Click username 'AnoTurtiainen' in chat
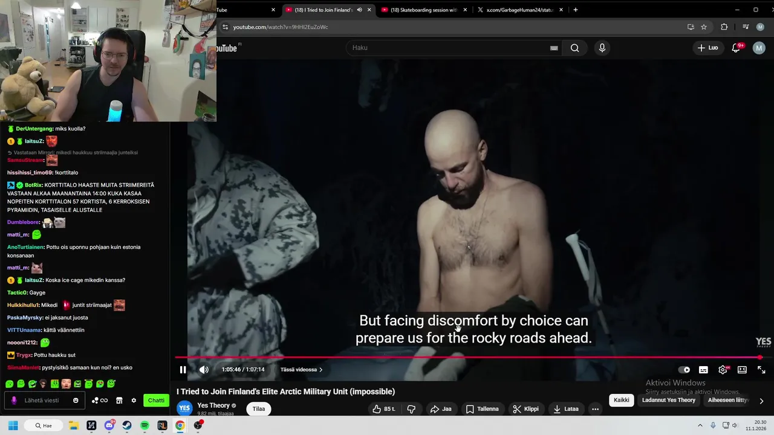Screen dimensions: 774x435 pyautogui.click(x=25, y=247)
